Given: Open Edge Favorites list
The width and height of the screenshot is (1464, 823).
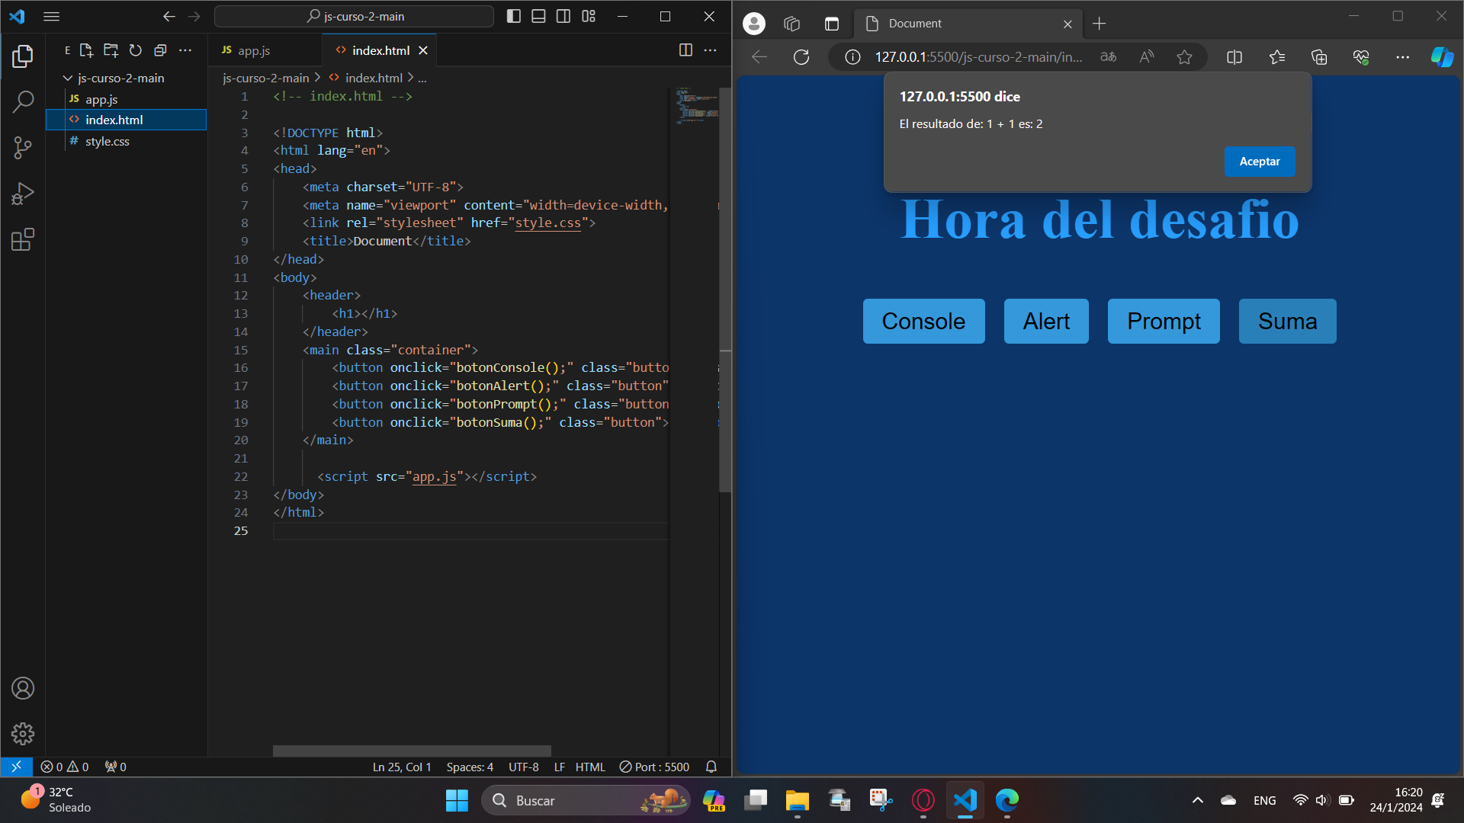Looking at the screenshot, I should coord(1277,57).
